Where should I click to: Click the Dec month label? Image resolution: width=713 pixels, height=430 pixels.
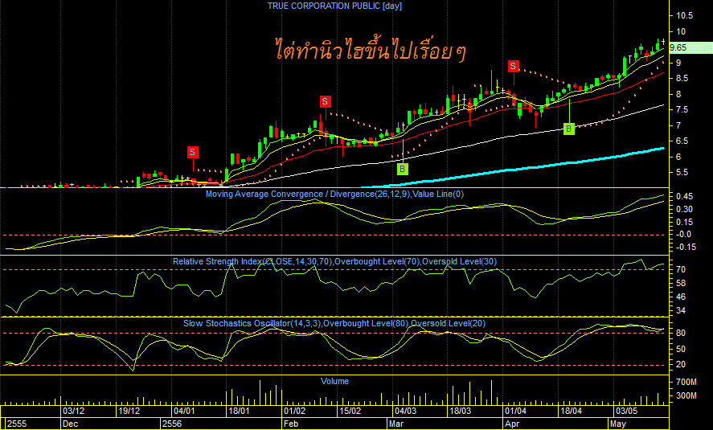[x=71, y=424]
